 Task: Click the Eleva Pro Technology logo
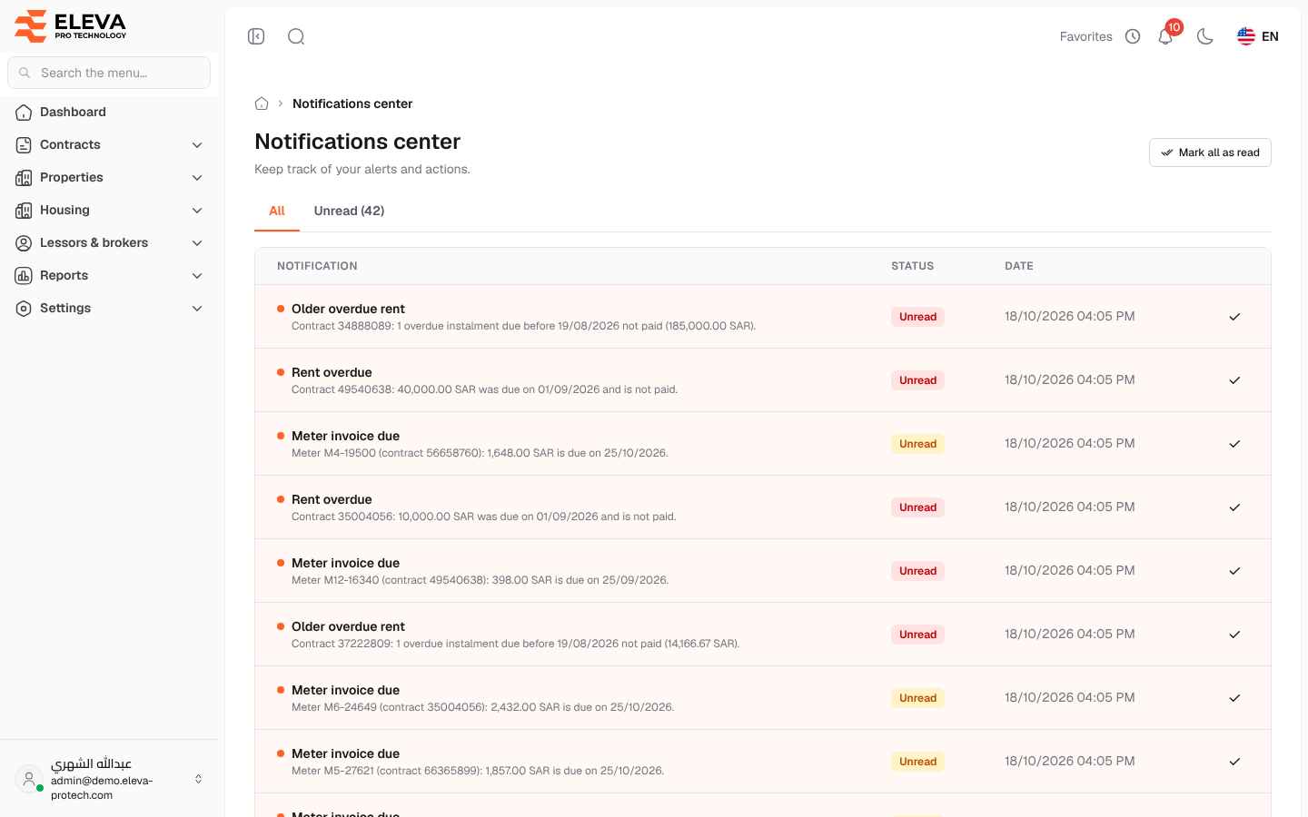pyautogui.click(x=71, y=25)
